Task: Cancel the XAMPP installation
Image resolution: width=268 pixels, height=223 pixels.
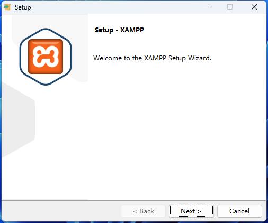Action: point(239,211)
